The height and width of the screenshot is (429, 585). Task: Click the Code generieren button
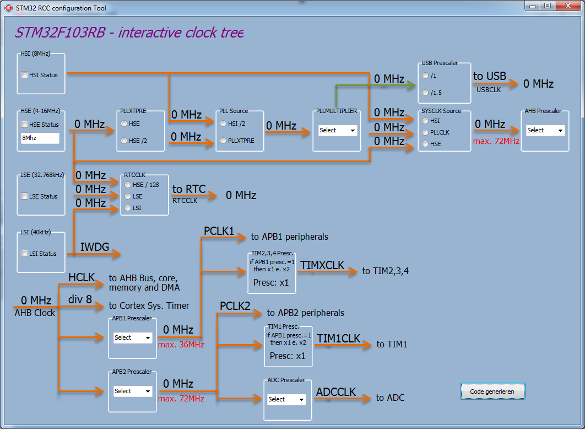click(x=492, y=390)
